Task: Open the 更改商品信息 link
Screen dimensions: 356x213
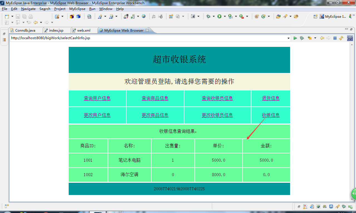Action: point(155,115)
